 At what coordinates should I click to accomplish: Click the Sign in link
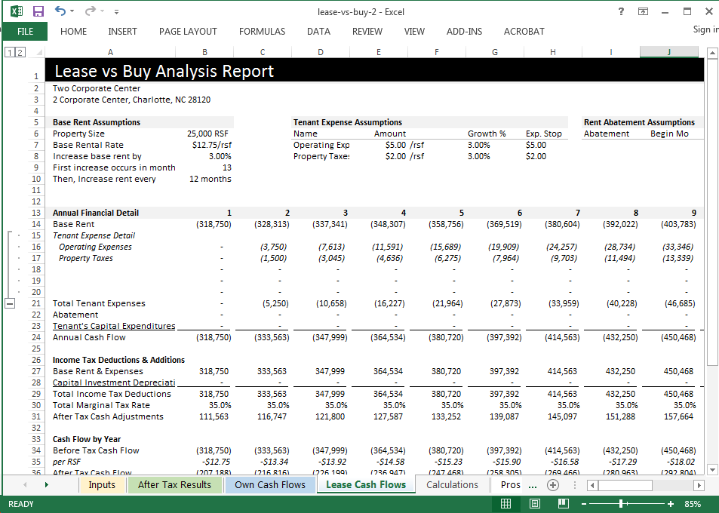pos(705,29)
